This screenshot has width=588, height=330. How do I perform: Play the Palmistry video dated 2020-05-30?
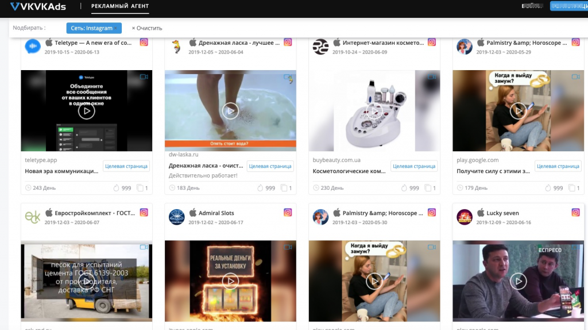374,281
